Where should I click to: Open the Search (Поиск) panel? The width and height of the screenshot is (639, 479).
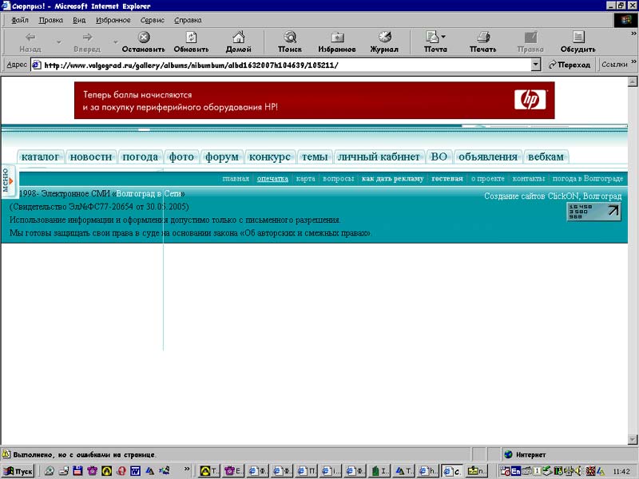290,42
